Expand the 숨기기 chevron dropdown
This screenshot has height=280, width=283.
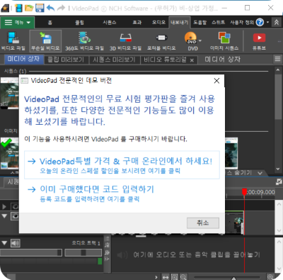[260, 173]
